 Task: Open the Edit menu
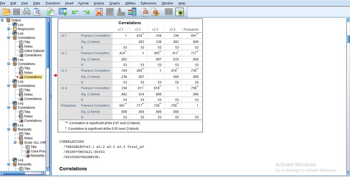click(x=13, y=3)
